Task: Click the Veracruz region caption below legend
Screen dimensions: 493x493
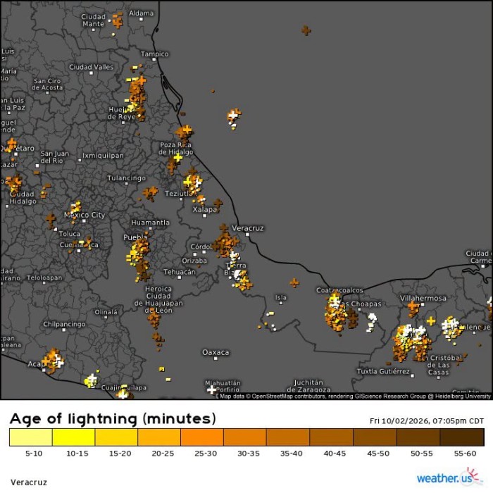Action: click(29, 482)
